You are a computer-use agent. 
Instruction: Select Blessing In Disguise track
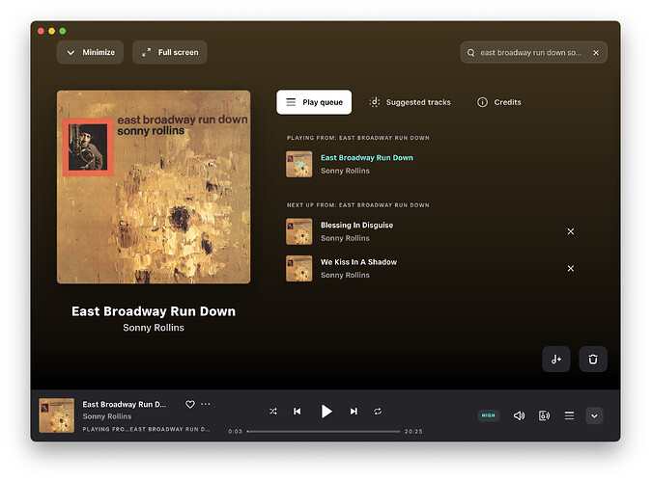pos(356,225)
